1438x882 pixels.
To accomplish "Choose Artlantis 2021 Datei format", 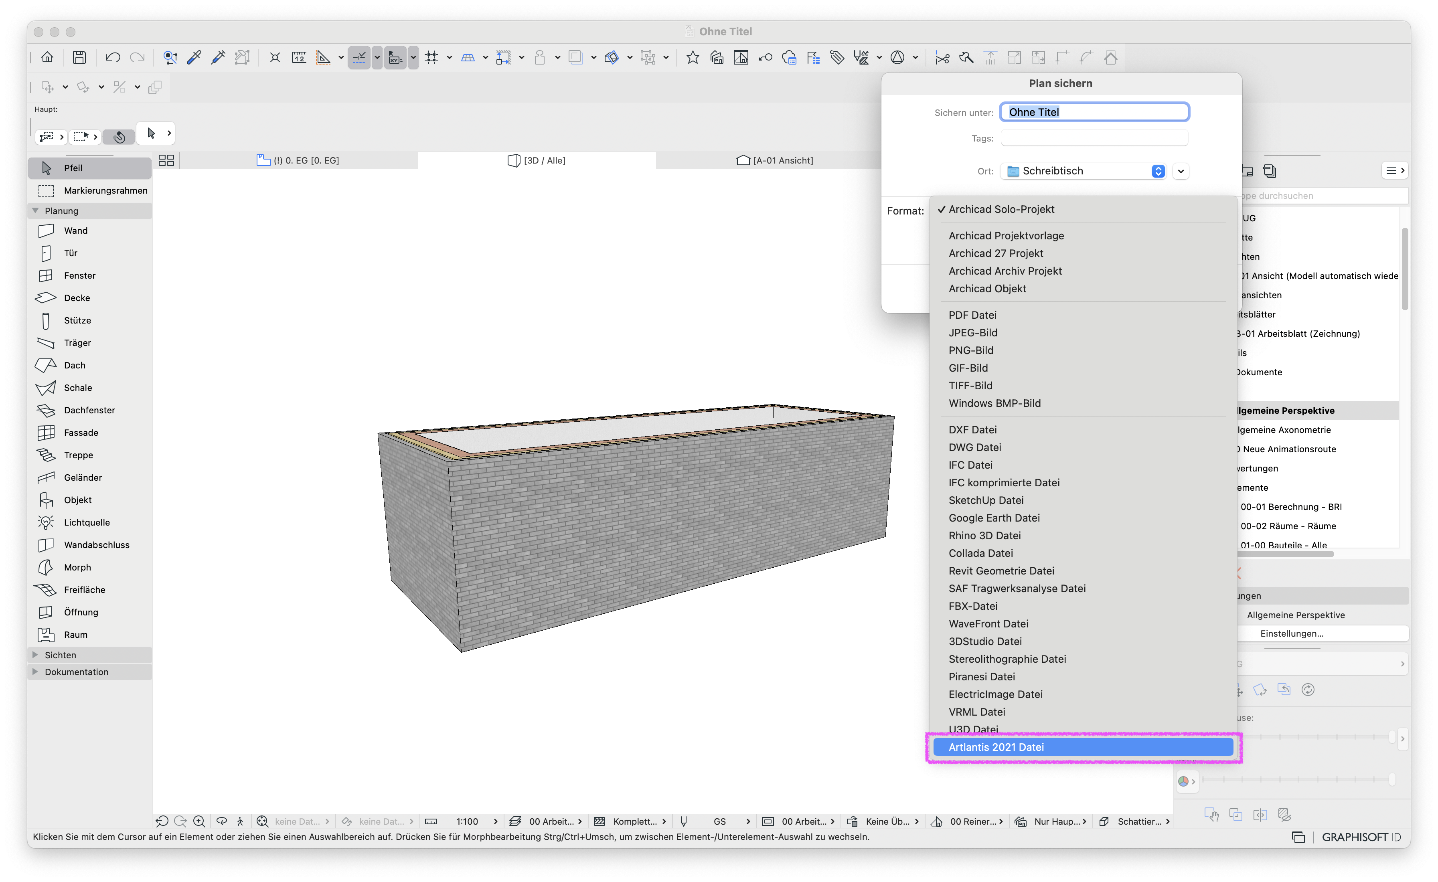I will point(1083,746).
